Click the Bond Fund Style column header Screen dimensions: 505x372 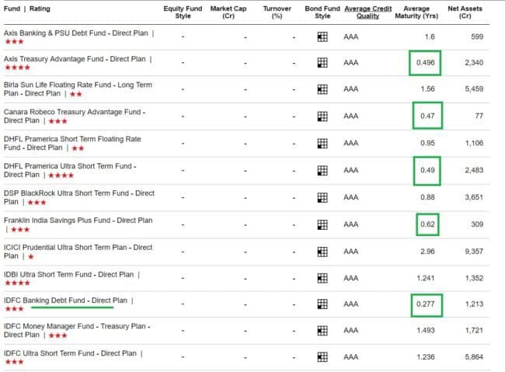(x=322, y=12)
